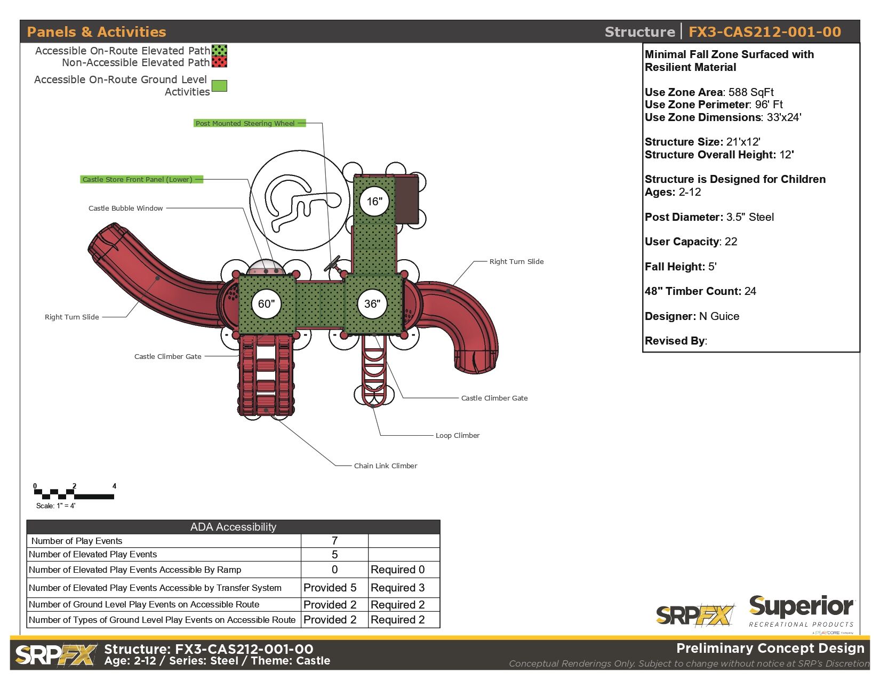Click the ADA Accessibility table header

[x=233, y=527]
